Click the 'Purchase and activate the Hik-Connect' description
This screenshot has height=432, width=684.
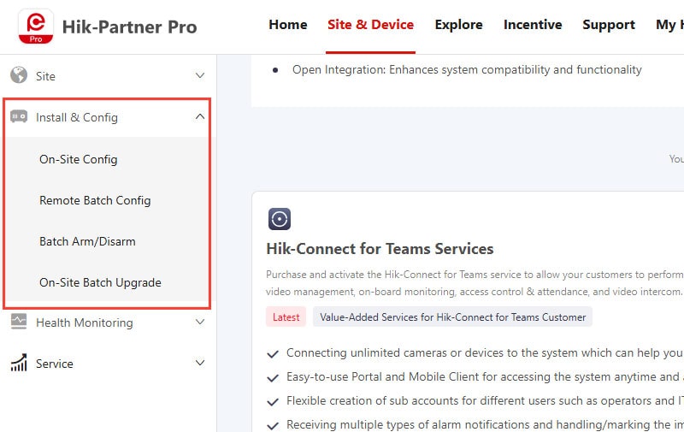pyautogui.click(x=475, y=283)
